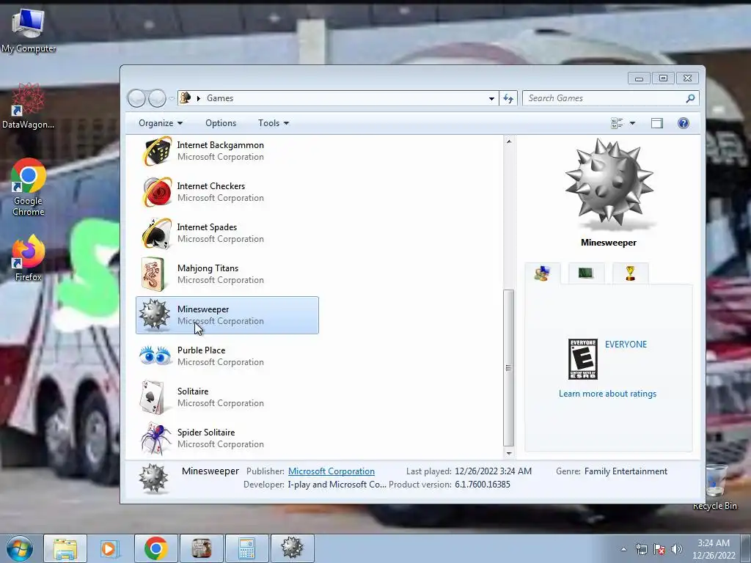Select the Internet Checkers icon
The image size is (751, 563).
tap(157, 192)
